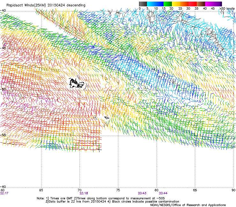Image resolution: width=236 pixels, height=207 pixels.
Task: Click the '25' tick label in legend
Action: [x=180, y=9]
